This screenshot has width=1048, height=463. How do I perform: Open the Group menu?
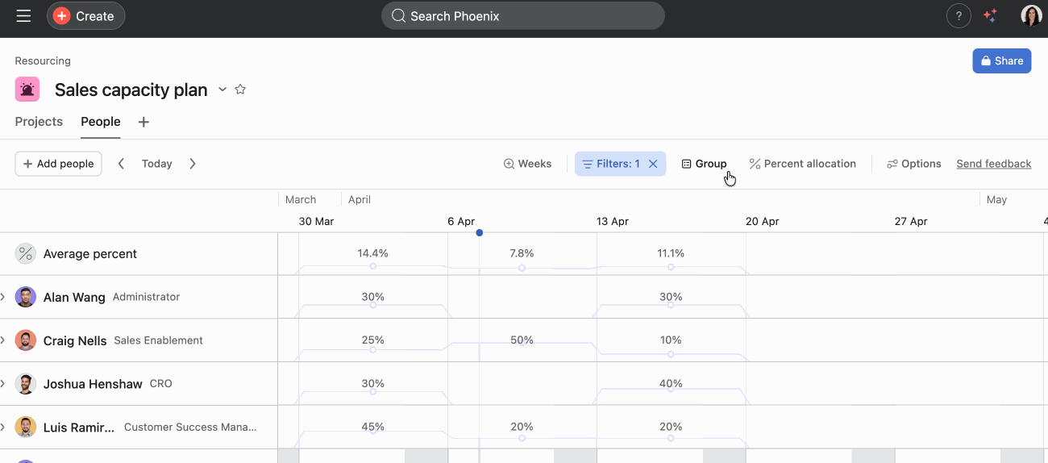coord(704,164)
